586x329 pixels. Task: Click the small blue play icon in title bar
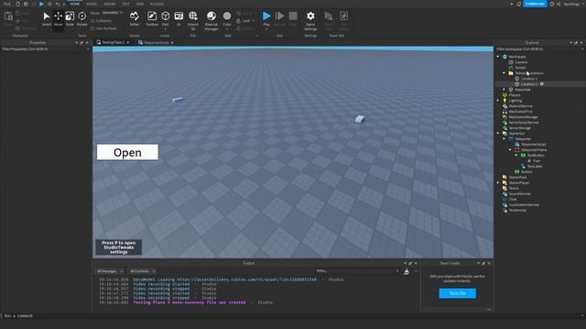click(x=41, y=4)
